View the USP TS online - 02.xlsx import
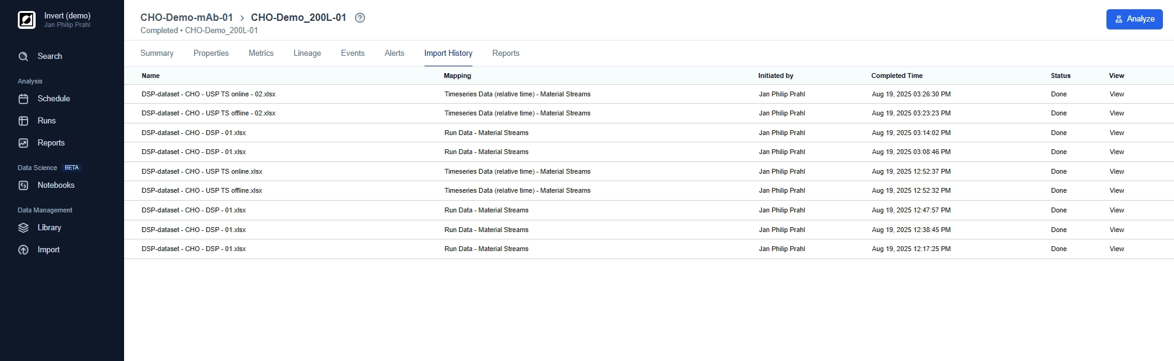This screenshot has width=1174, height=361. click(1116, 95)
